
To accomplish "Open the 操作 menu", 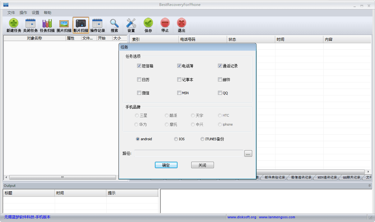I will pos(23,13).
